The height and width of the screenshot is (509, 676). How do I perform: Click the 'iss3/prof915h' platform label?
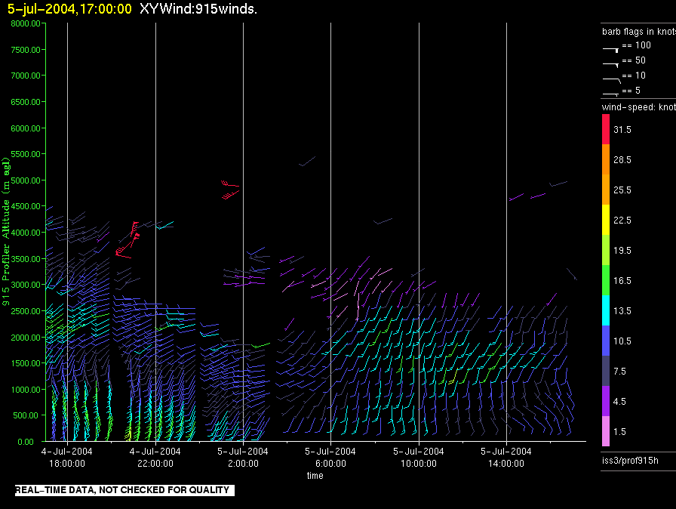coord(630,461)
